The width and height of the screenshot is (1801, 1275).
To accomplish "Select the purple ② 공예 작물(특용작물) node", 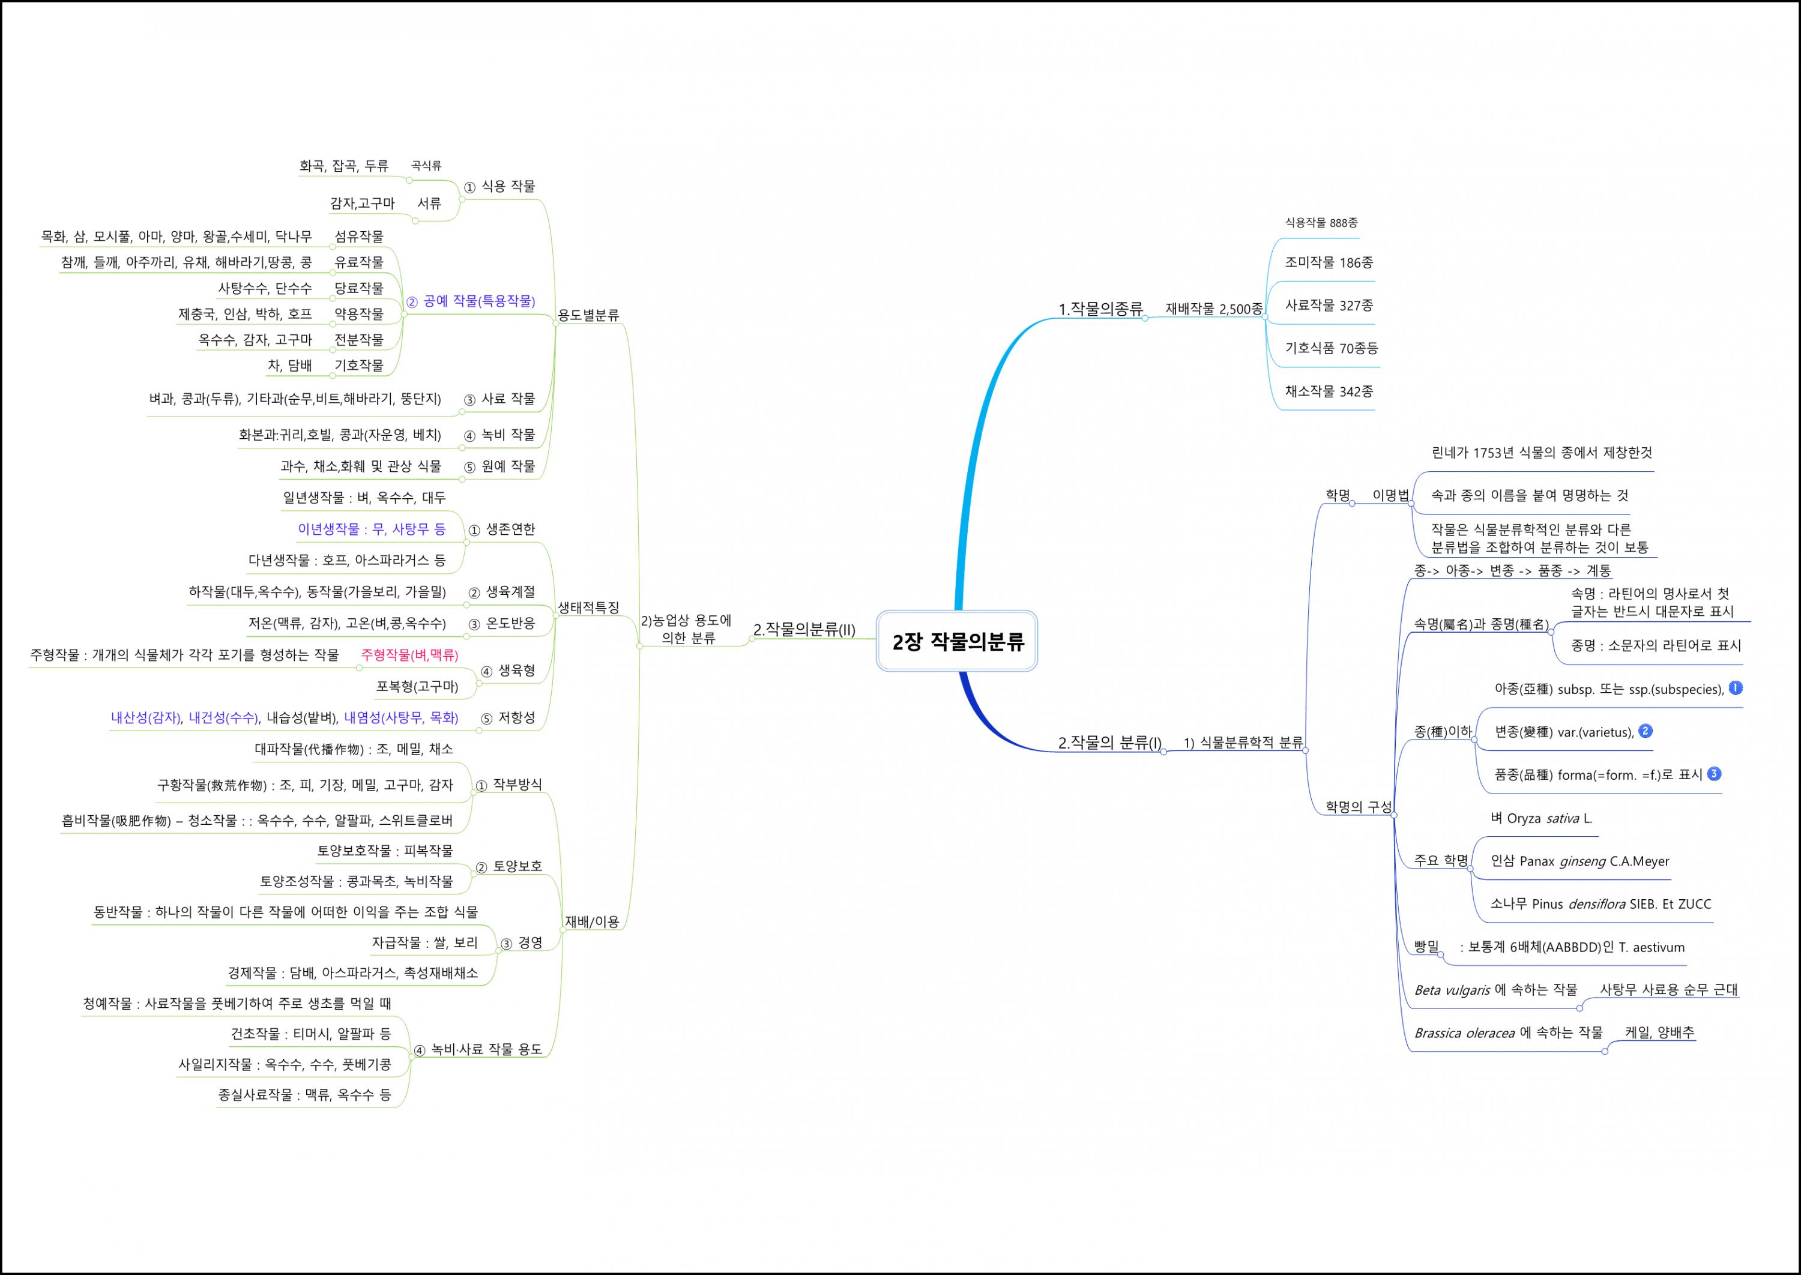I will point(470,301).
